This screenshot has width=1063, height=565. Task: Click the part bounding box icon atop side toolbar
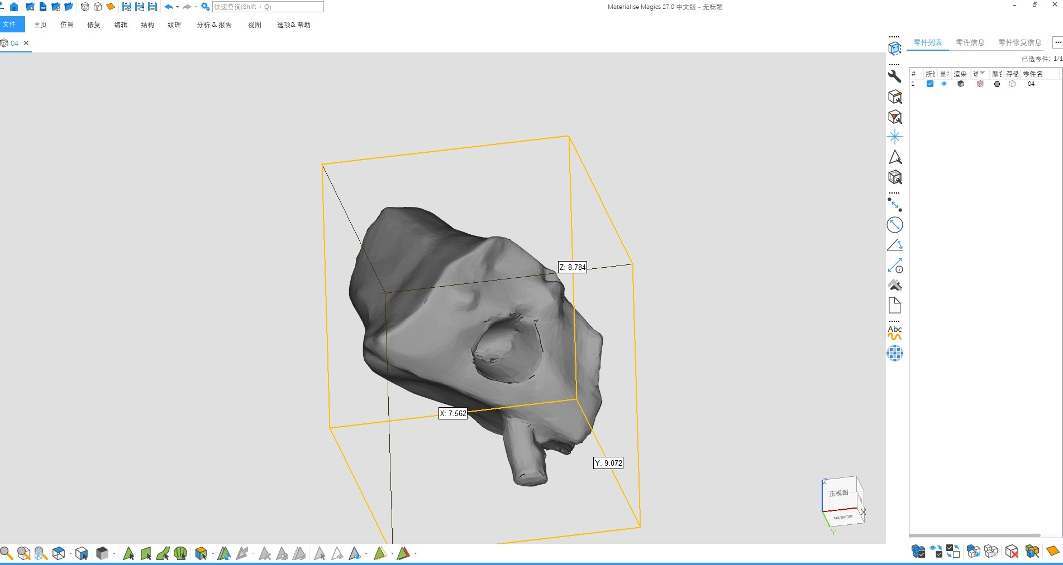pos(895,49)
